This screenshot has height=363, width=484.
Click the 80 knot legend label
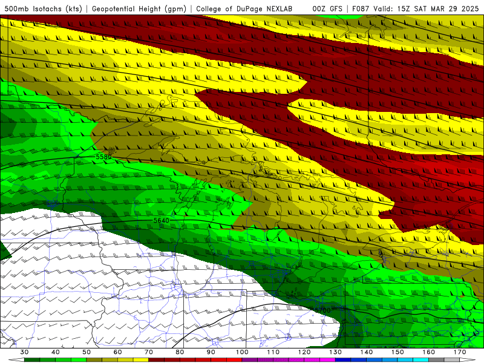pos(180,352)
